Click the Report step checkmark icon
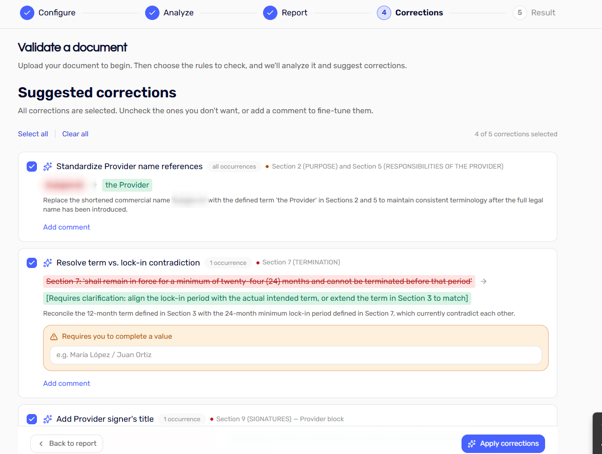 click(x=270, y=13)
